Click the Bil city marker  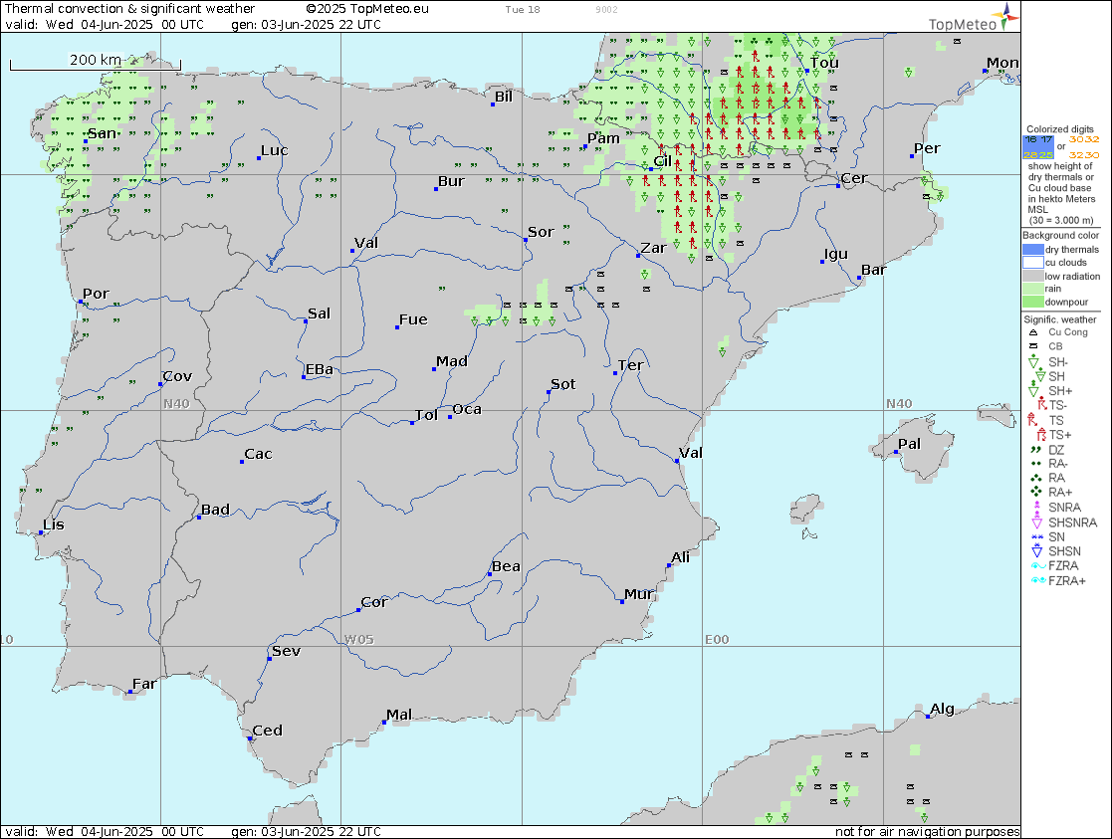click(x=493, y=105)
